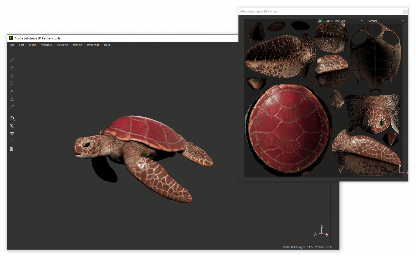This screenshot has width=416, height=256.
Task: Select the Eraser tool
Action: pyautogui.click(x=12, y=68)
